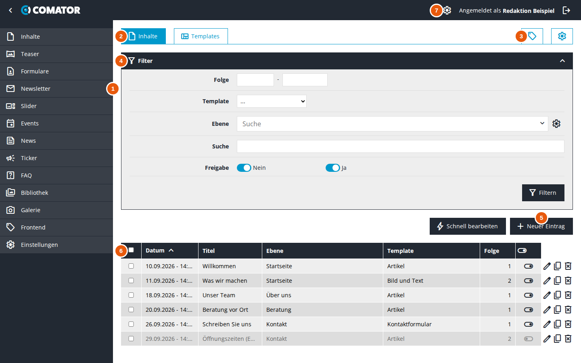Open the Template dropdown

272,101
